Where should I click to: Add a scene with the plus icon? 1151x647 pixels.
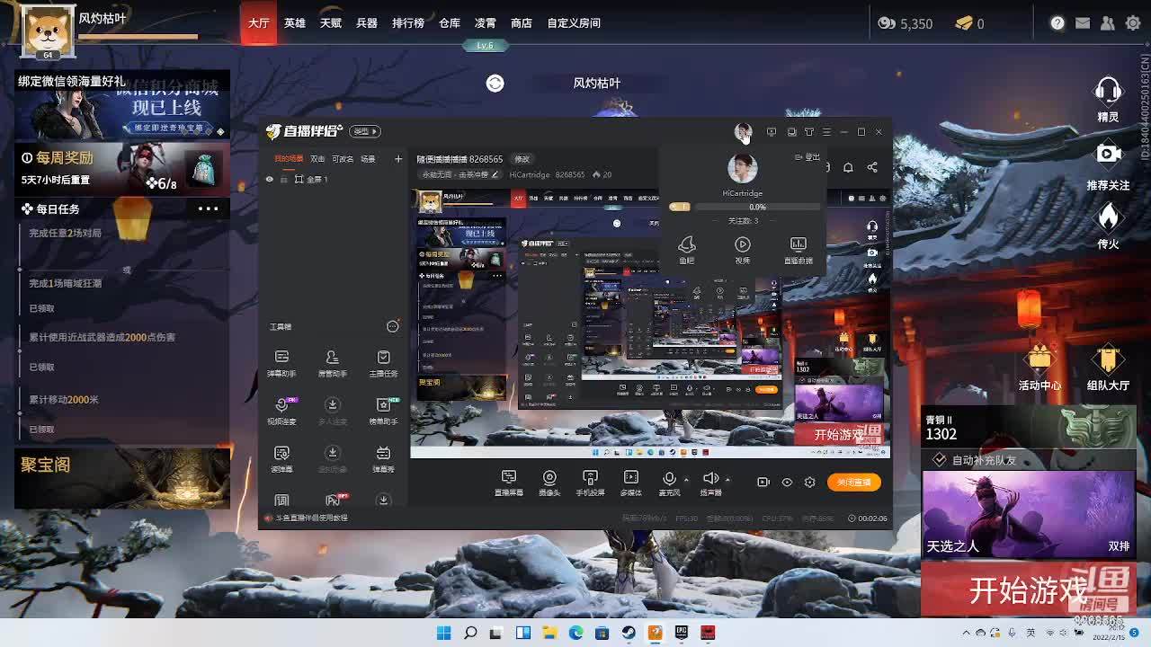(x=398, y=159)
